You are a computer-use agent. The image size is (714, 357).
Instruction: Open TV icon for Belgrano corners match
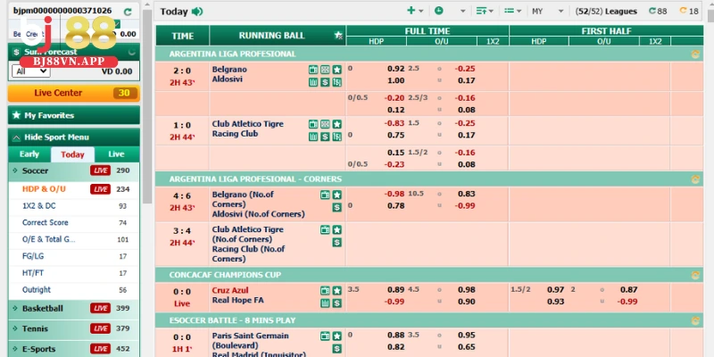pyautogui.click(x=325, y=195)
